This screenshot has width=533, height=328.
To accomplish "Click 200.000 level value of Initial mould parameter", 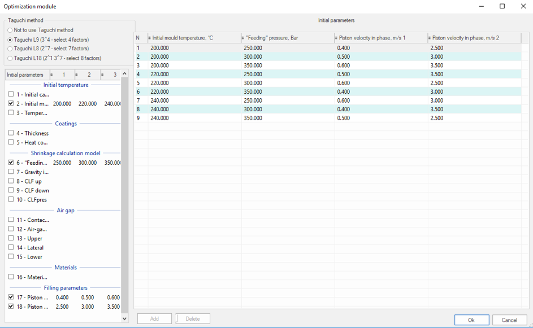I will pyautogui.click(x=62, y=103).
